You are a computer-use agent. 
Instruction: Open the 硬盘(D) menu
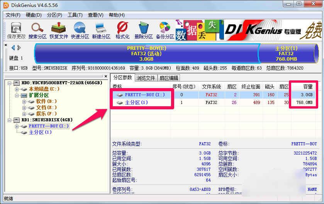click(x=33, y=15)
